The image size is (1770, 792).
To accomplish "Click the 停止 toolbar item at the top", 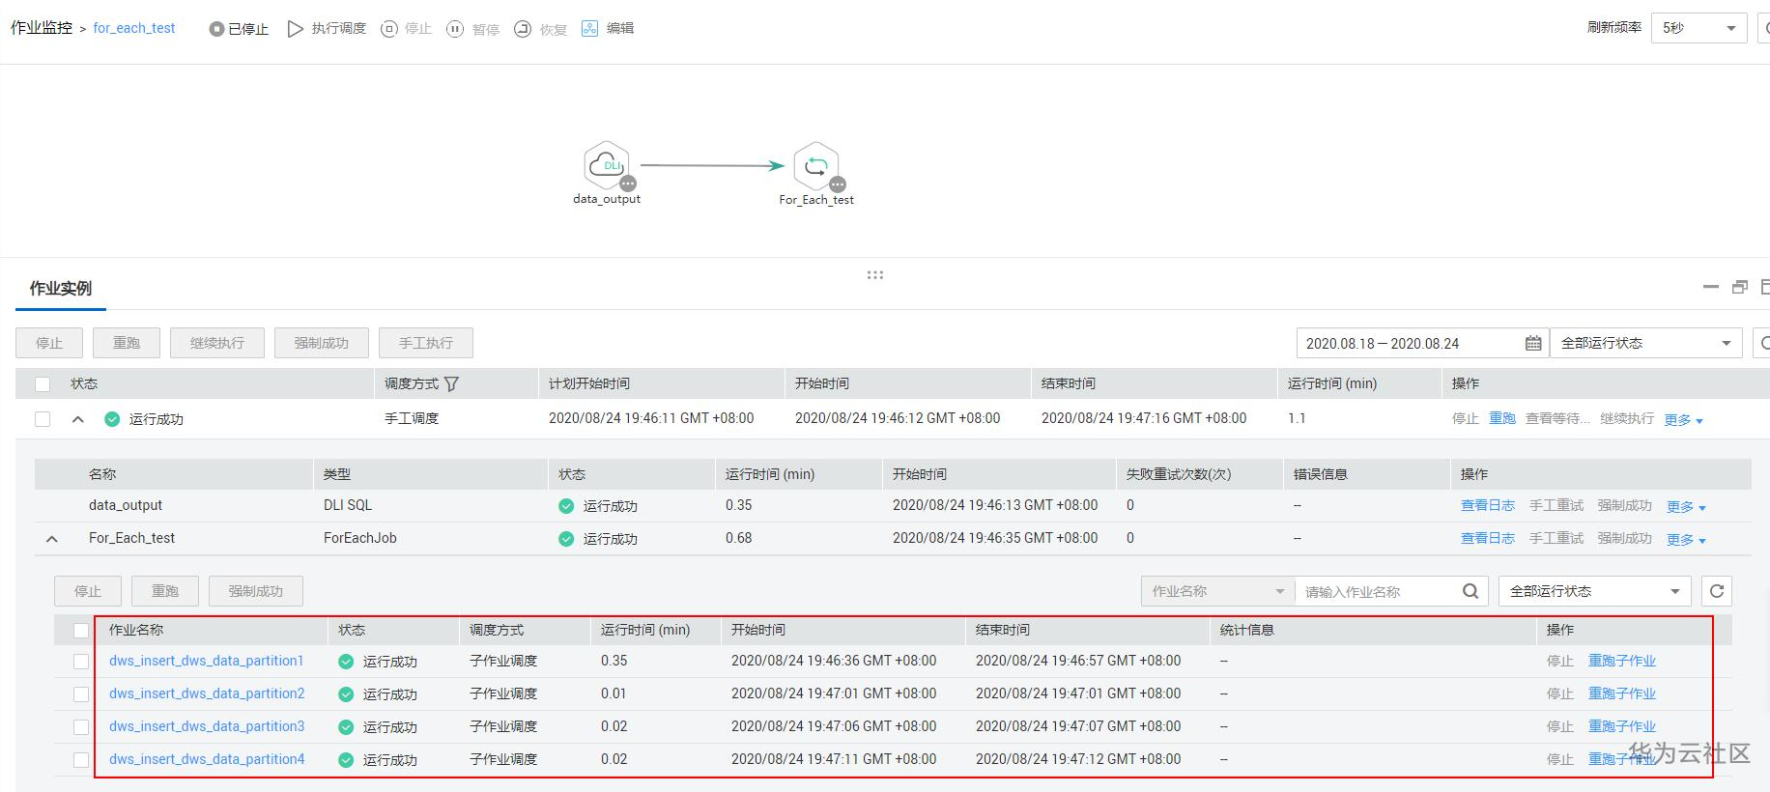I will coord(406,29).
